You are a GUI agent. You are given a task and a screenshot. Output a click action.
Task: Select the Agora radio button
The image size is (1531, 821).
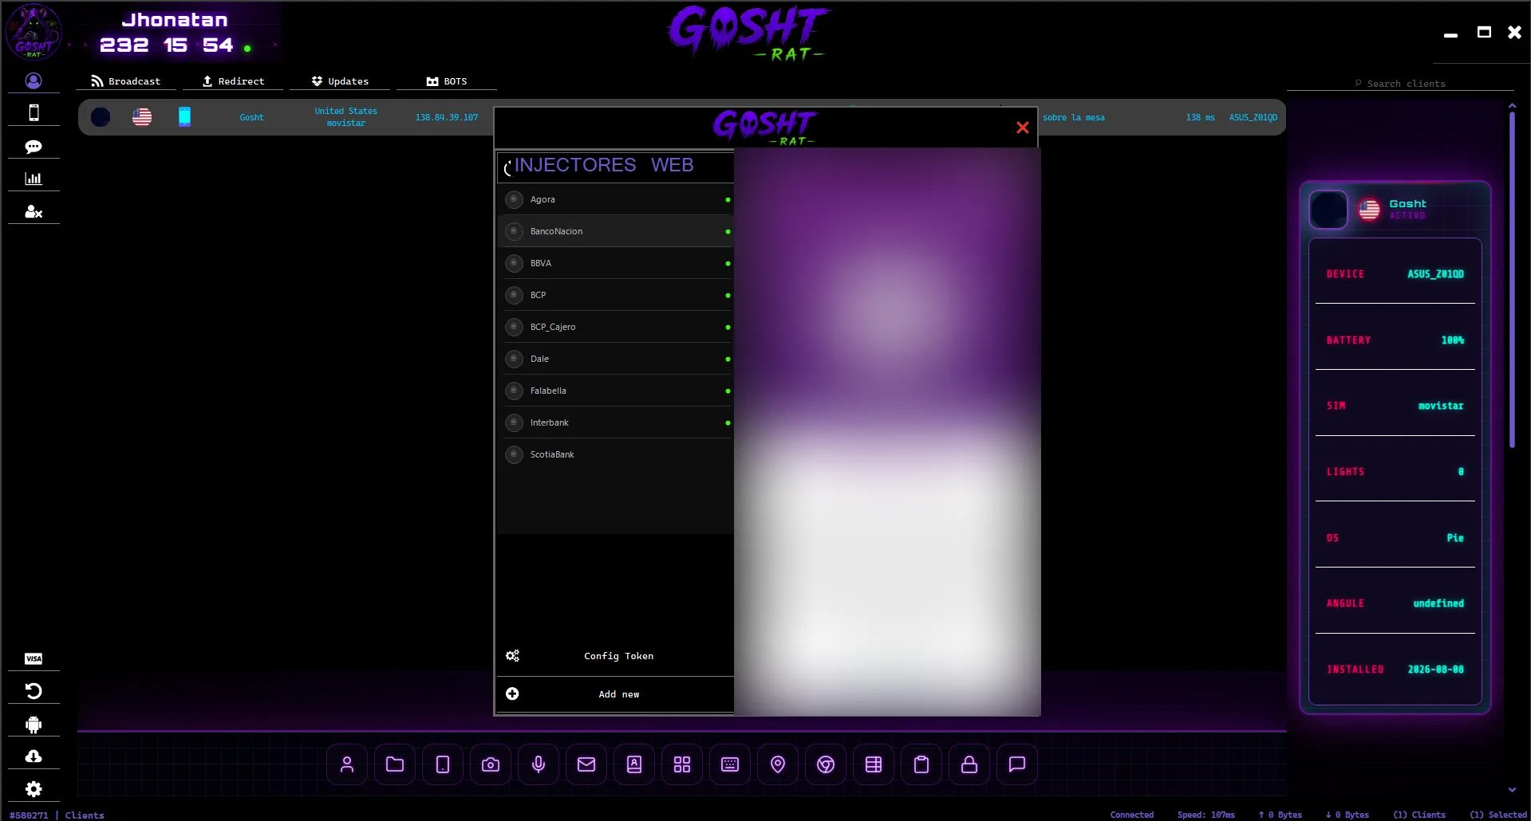pos(514,199)
